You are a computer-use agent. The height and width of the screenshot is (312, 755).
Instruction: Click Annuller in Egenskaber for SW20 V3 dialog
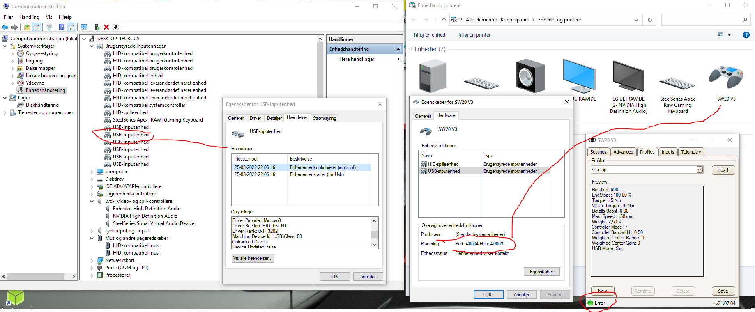point(522,295)
